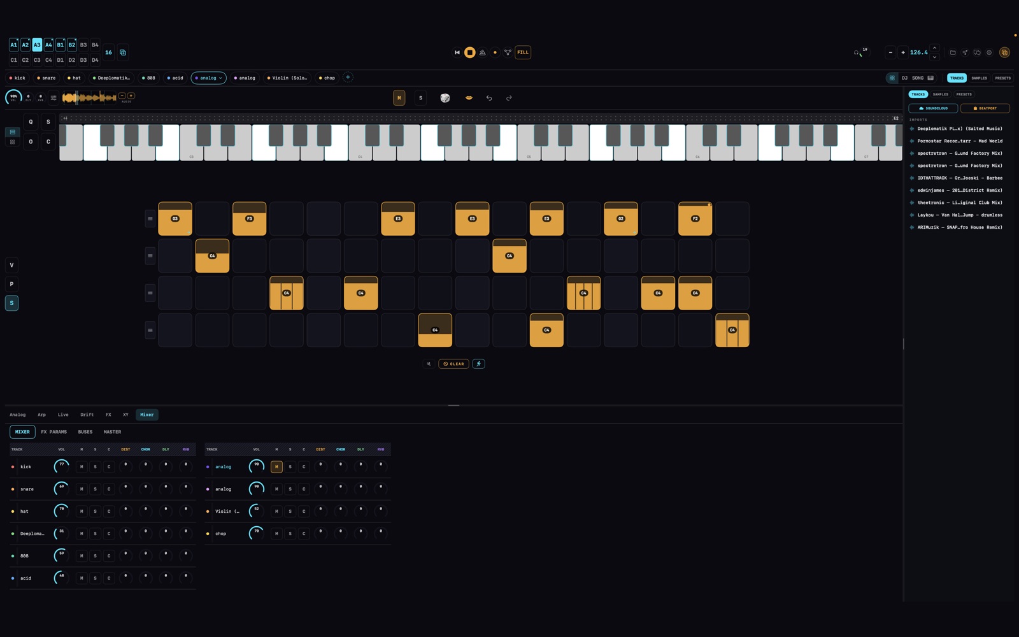Toggle the metronome icon

click(x=482, y=53)
